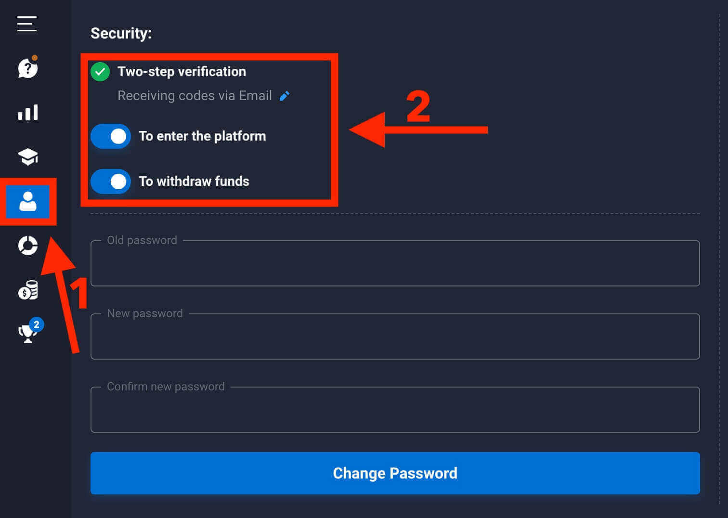Open the trading statistics bar chart icon
This screenshot has height=518, width=728.
(27, 112)
